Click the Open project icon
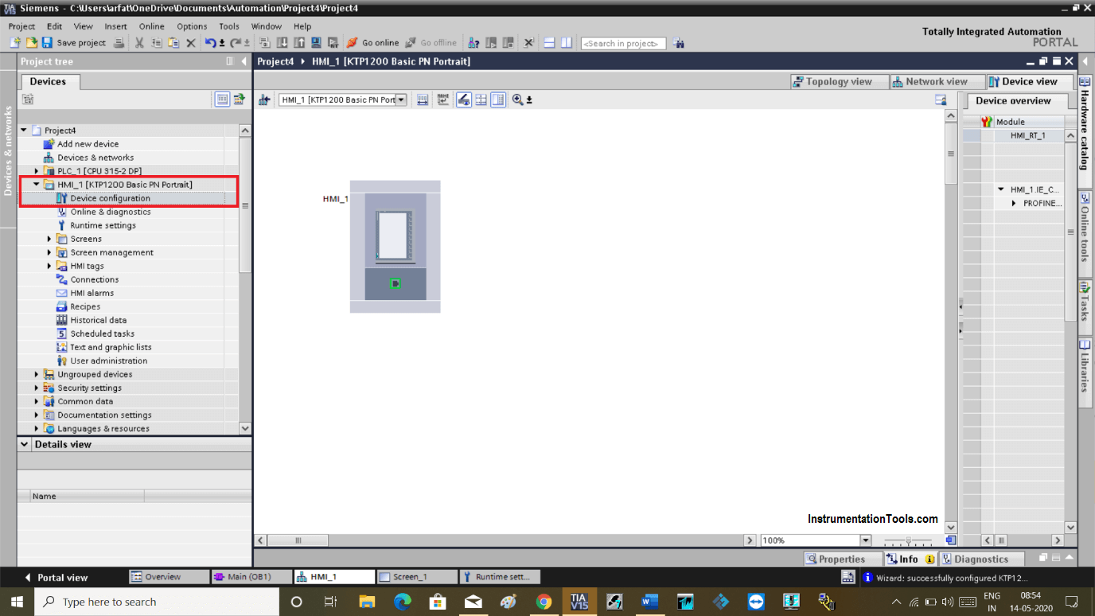 [32, 43]
